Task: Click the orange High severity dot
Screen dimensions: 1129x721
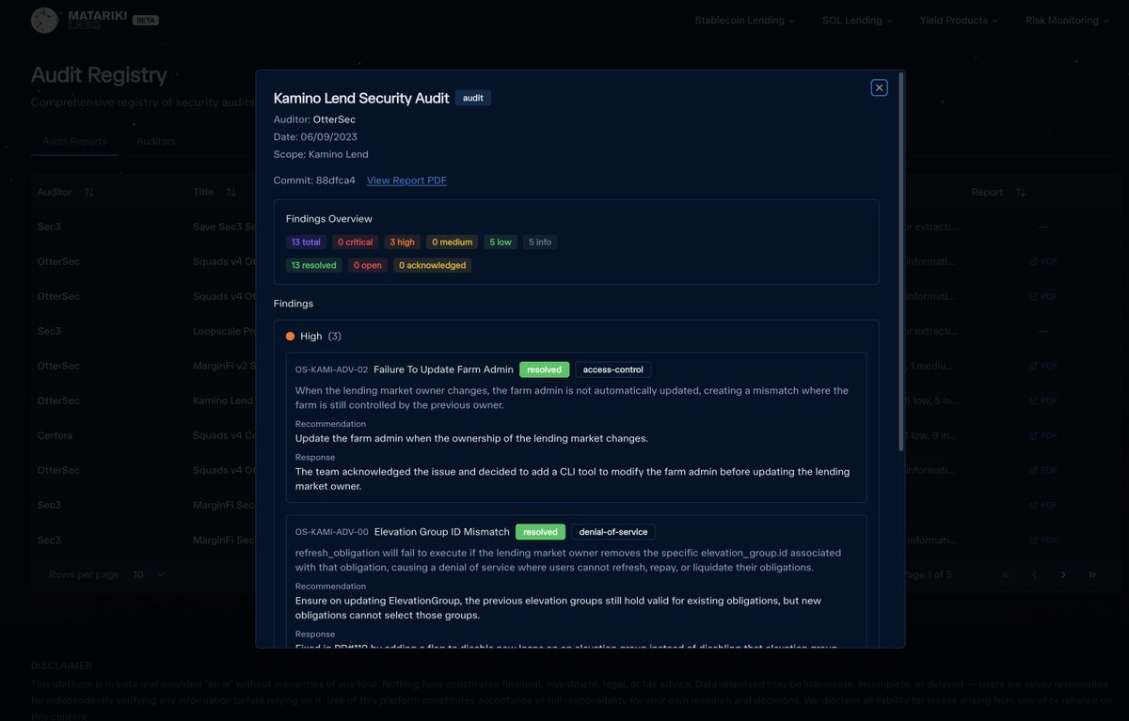Action: [291, 336]
